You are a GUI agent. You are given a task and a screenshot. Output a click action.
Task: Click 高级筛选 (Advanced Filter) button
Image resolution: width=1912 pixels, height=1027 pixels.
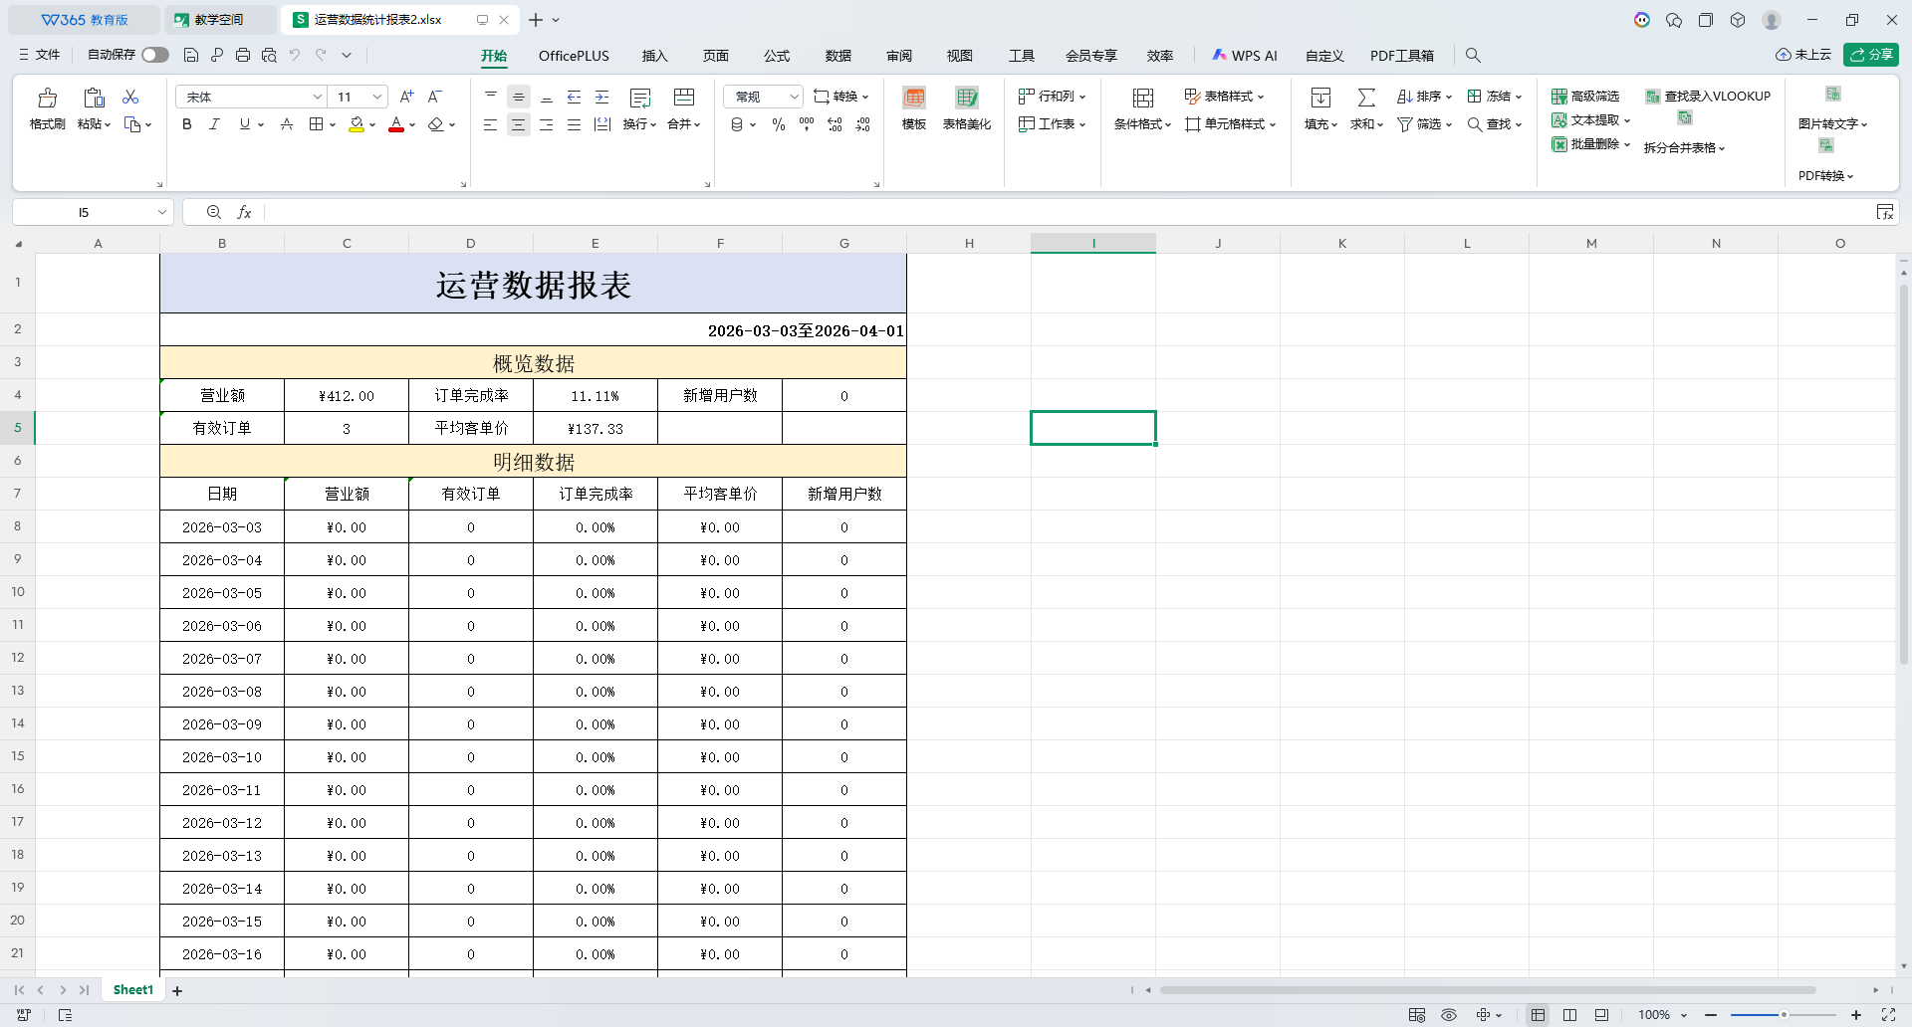coord(1585,97)
